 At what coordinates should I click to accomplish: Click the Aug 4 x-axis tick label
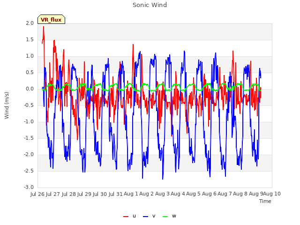pyautogui.click(x=178, y=194)
